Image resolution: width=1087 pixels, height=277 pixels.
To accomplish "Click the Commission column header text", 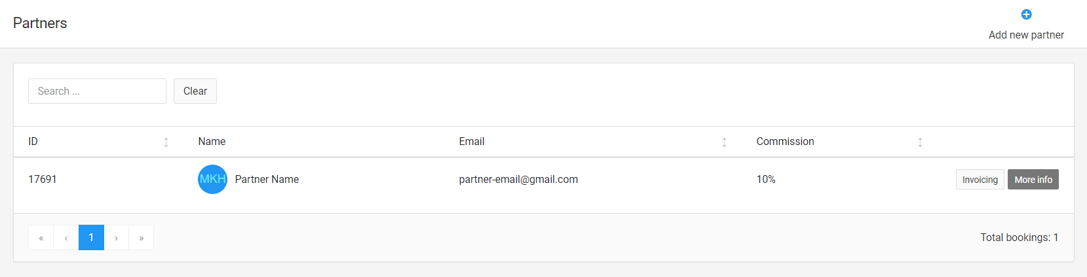I will (x=785, y=142).
